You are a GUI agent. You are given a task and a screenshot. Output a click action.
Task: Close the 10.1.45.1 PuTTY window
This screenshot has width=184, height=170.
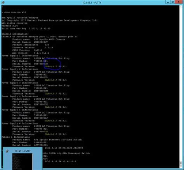click(179, 2)
